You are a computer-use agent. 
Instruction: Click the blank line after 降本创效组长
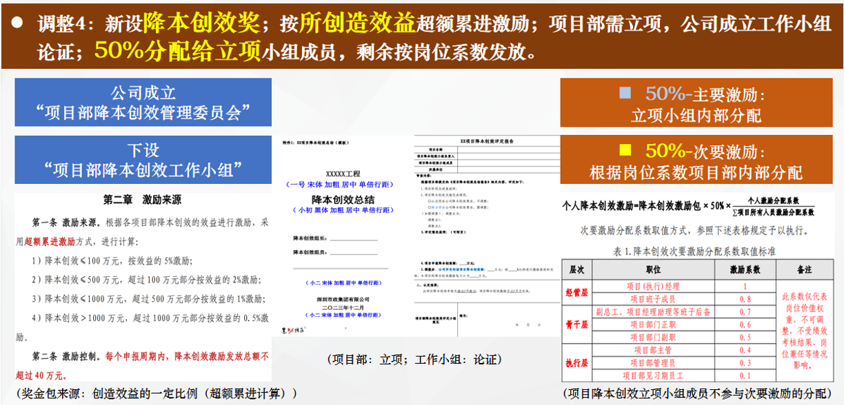354,238
